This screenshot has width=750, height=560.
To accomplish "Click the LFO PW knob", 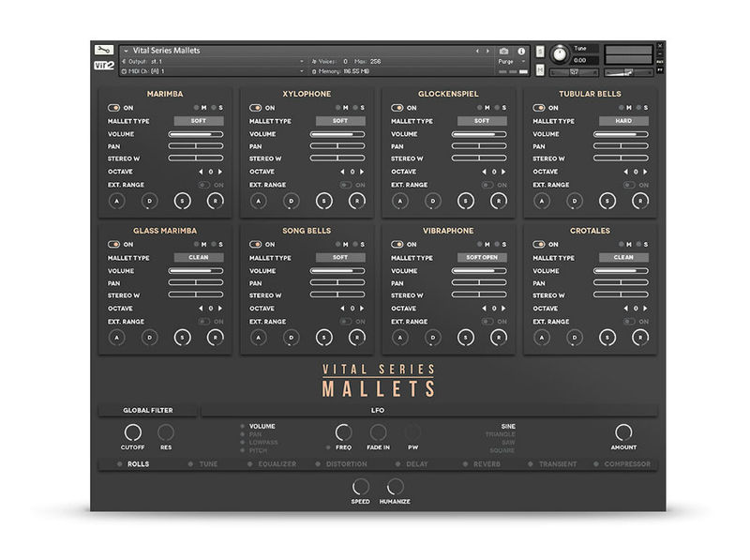I will pyautogui.click(x=412, y=432).
